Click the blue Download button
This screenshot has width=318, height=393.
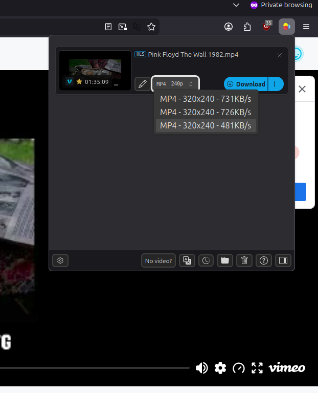pyautogui.click(x=245, y=84)
